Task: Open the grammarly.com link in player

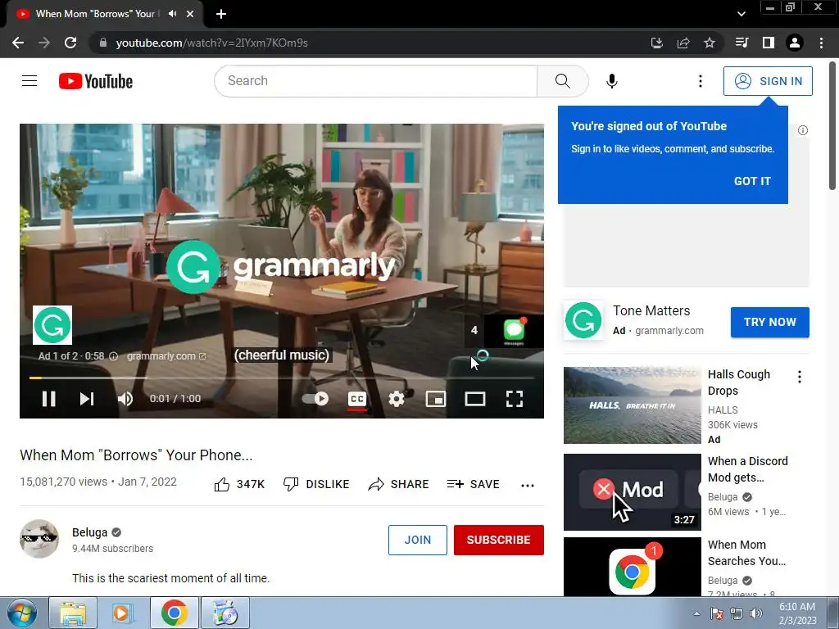Action: click(x=166, y=356)
